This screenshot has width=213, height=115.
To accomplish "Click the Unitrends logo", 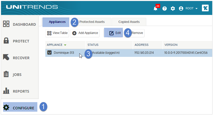I will click(32, 7).
